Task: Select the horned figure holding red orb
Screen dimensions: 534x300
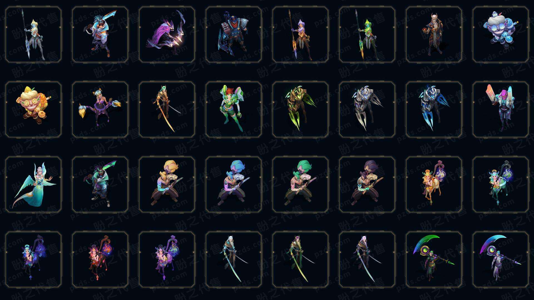Action: [434, 34]
